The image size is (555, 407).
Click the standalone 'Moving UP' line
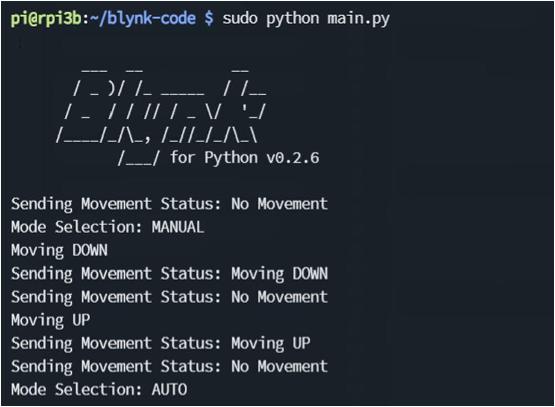[x=51, y=320]
